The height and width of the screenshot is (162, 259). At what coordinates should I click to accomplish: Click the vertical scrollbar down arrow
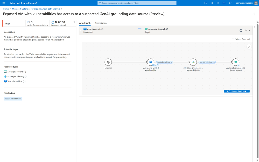click(257, 160)
